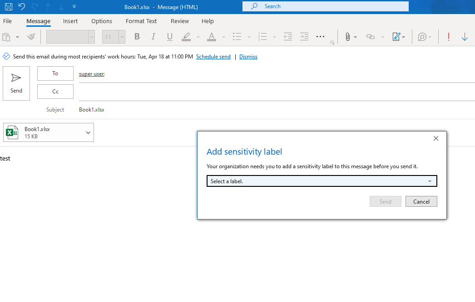Switch to Message tab
Image resolution: width=475 pixels, height=302 pixels.
click(38, 21)
